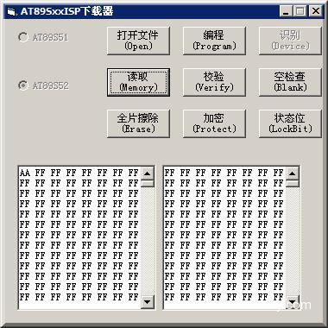
Task: Minimize the AT89SxxISP window
Action: 286,11
